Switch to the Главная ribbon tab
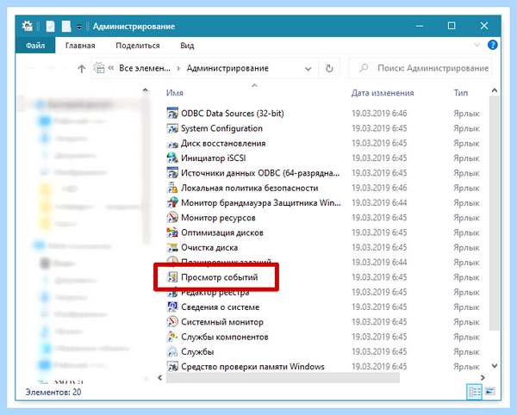The image size is (517, 415). [x=80, y=46]
